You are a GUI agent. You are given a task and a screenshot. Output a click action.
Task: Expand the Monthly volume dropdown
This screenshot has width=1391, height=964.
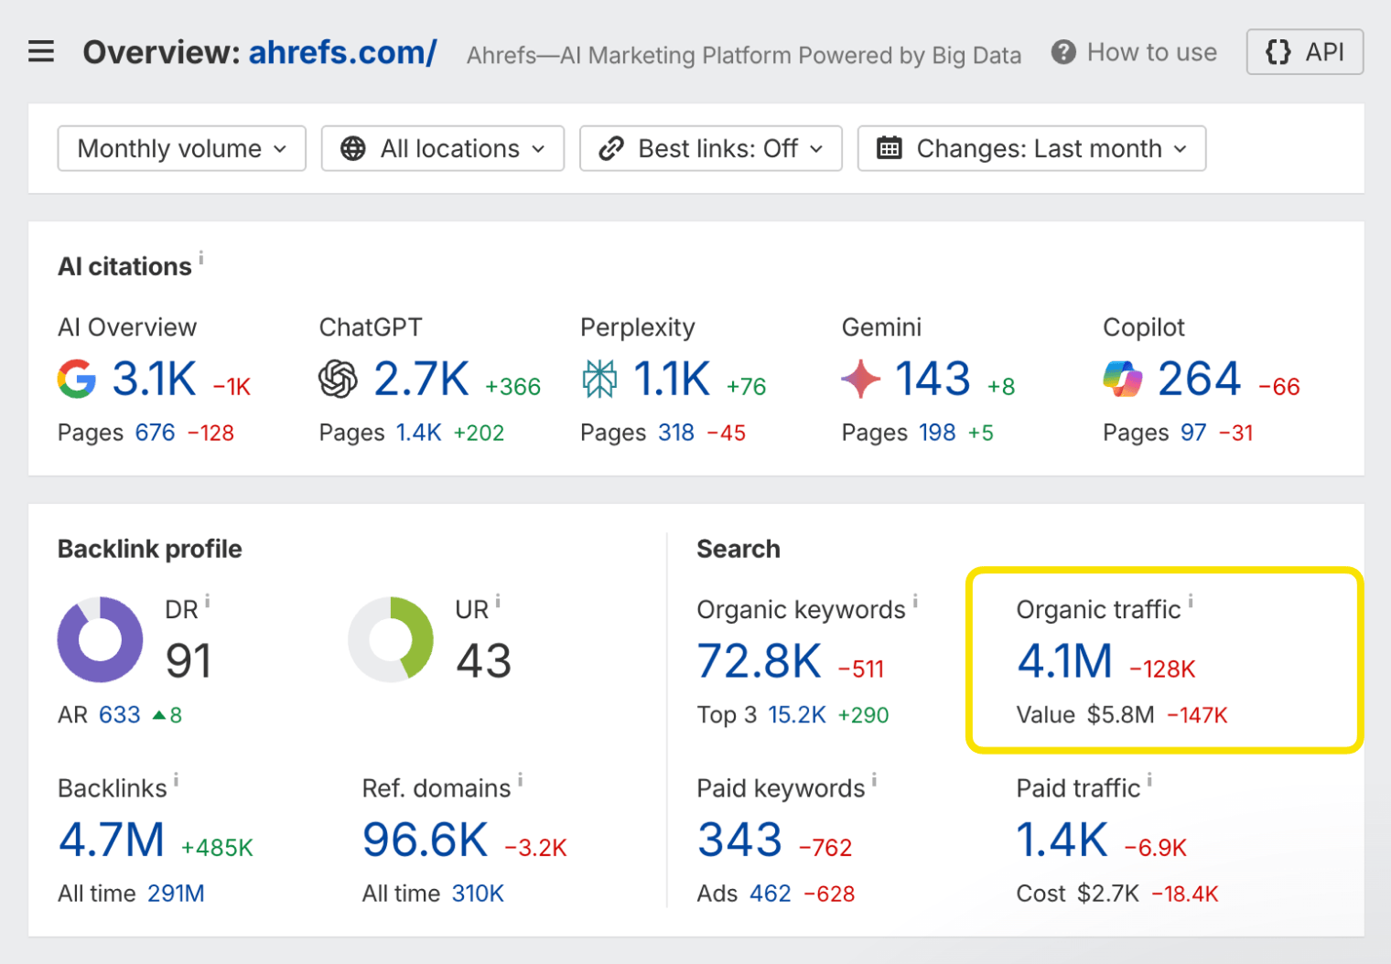click(x=180, y=148)
